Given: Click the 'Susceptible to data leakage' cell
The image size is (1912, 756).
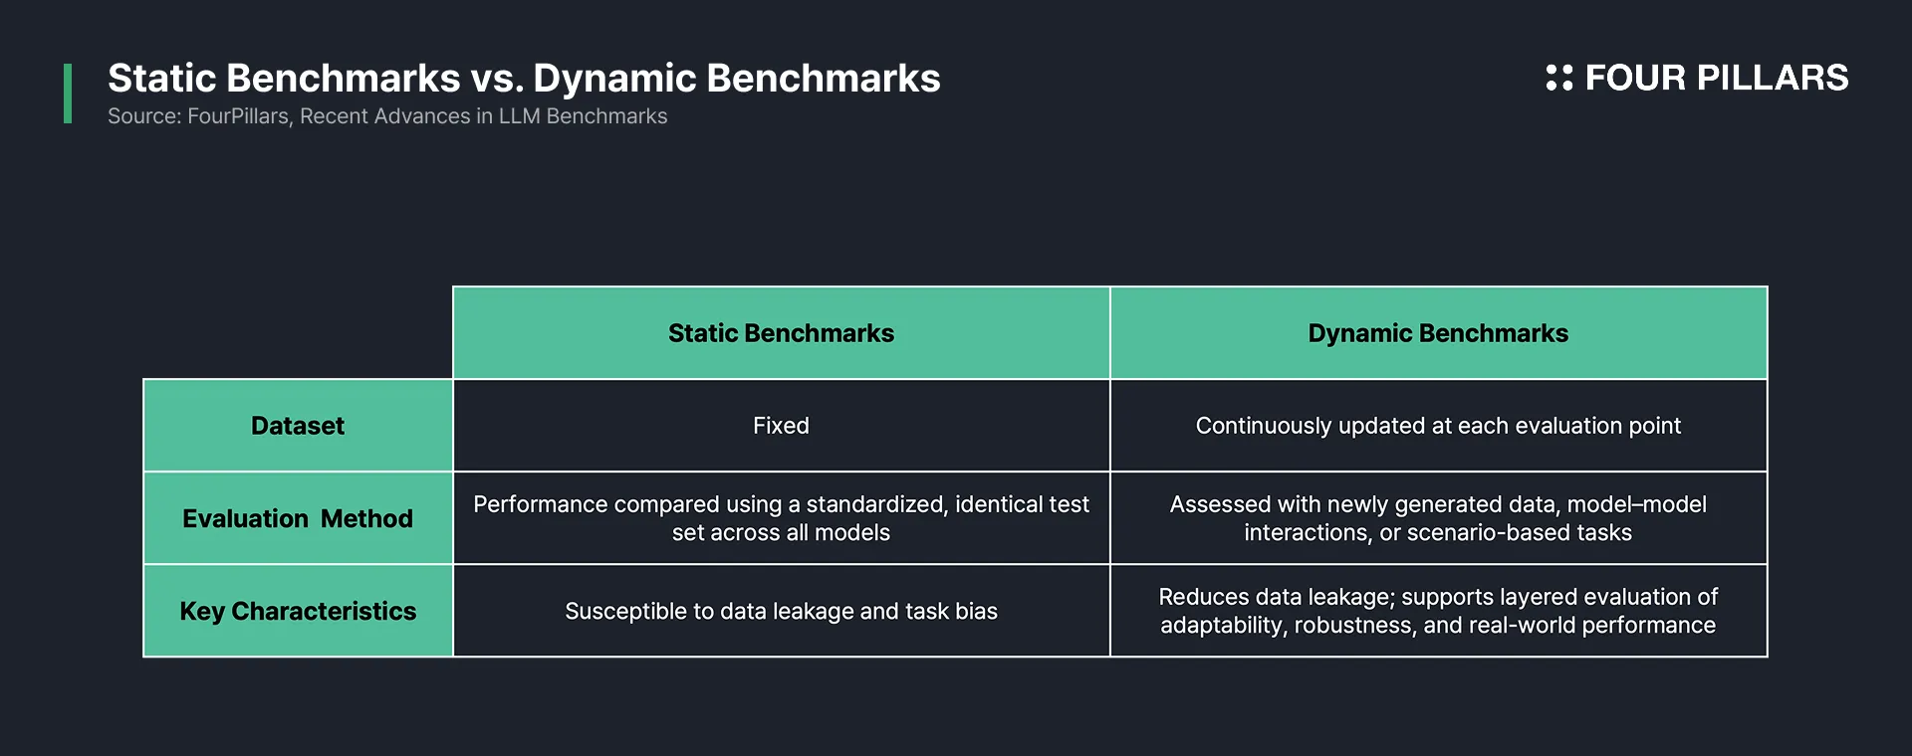Looking at the screenshot, I should pyautogui.click(x=782, y=611).
